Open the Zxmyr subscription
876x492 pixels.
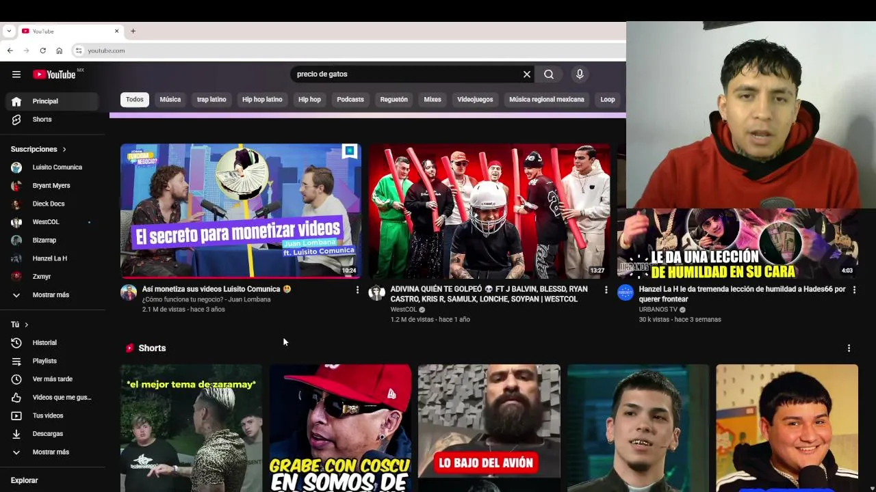pyautogui.click(x=52, y=277)
